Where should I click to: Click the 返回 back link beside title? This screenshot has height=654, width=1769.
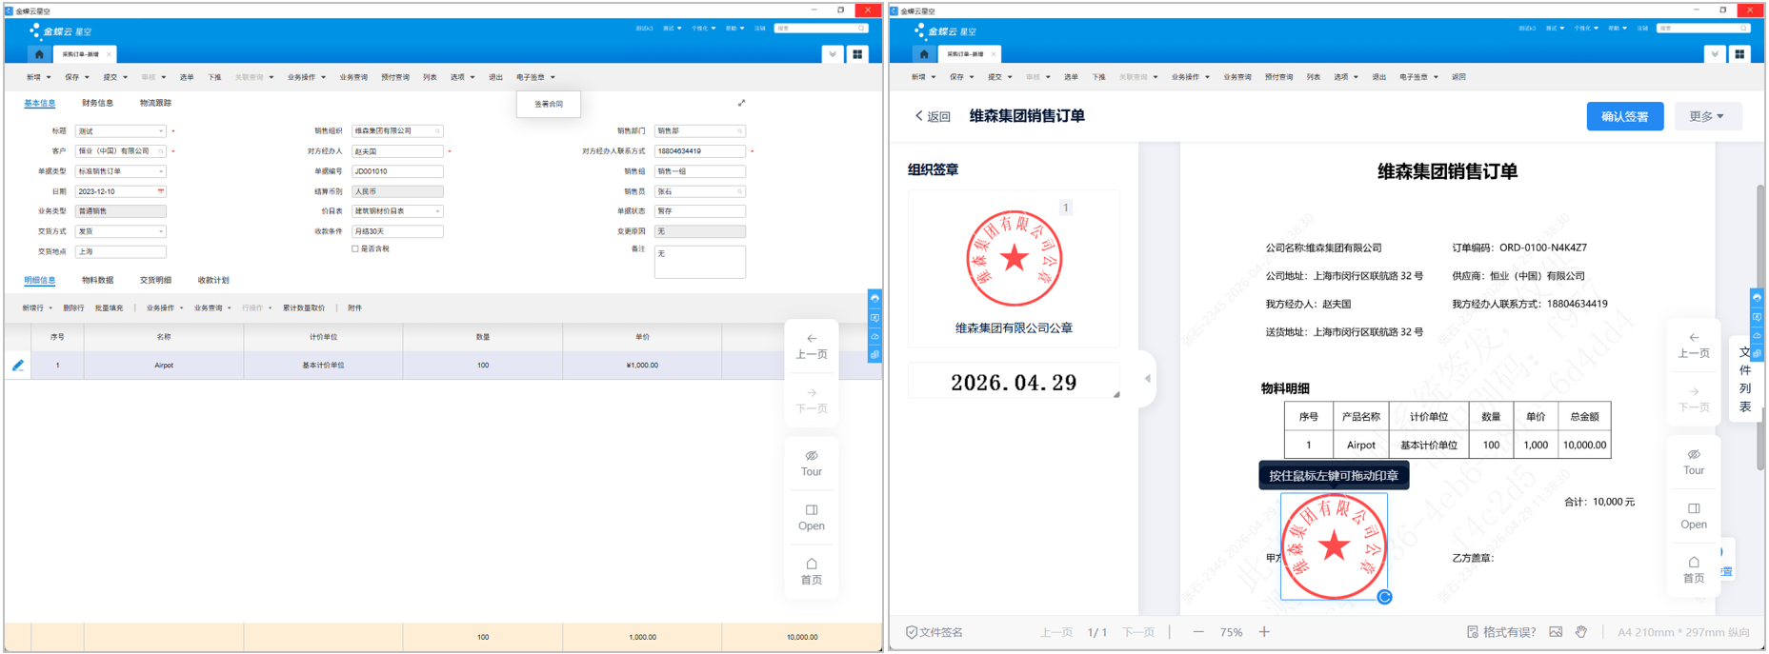(x=933, y=116)
